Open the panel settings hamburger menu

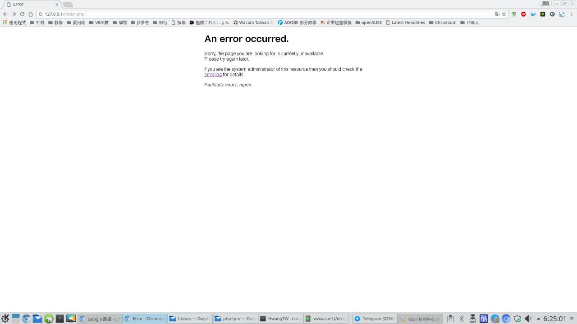(x=572, y=319)
